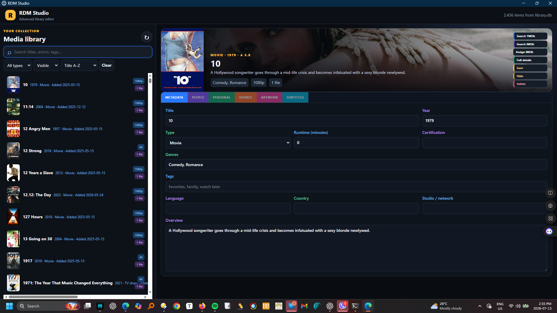Open Notepad T icon on taskbar
The height and width of the screenshot is (313, 557).
(189, 306)
